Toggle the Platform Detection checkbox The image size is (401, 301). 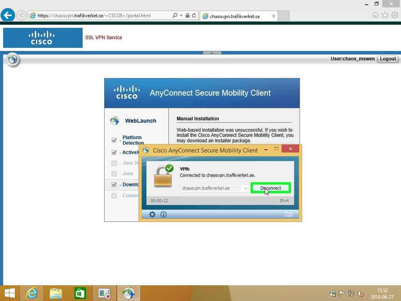coord(114,140)
